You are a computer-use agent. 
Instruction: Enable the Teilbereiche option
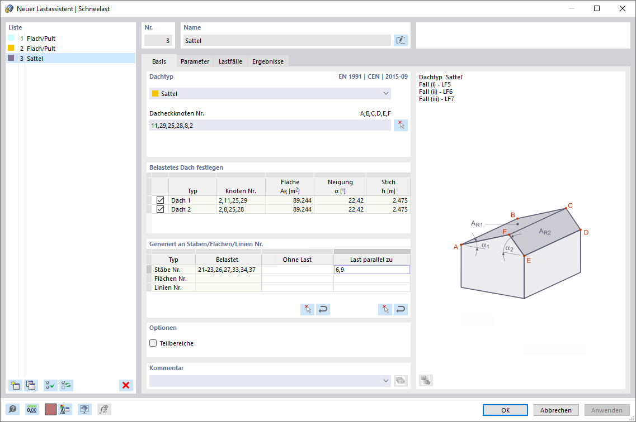(x=153, y=343)
